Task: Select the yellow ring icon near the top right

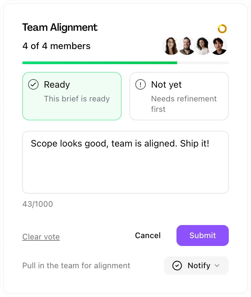Action: click(x=222, y=29)
